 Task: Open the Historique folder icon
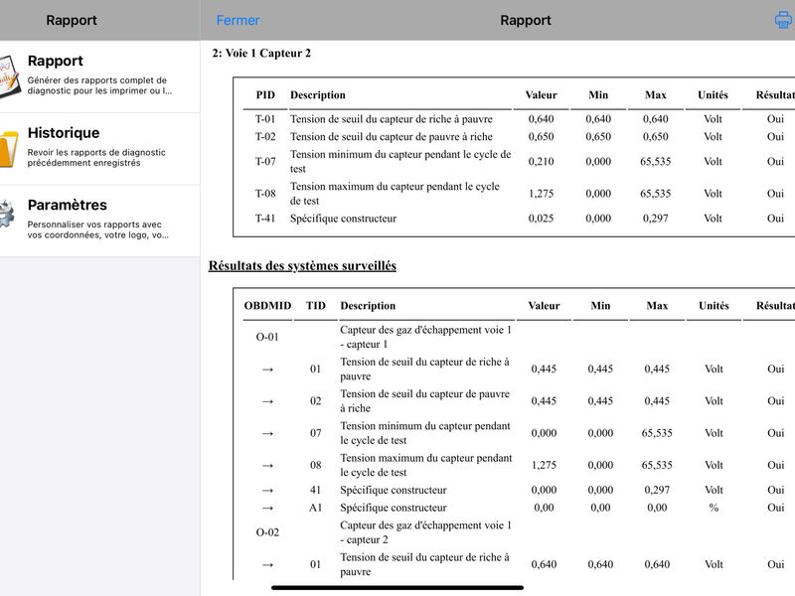(x=9, y=148)
